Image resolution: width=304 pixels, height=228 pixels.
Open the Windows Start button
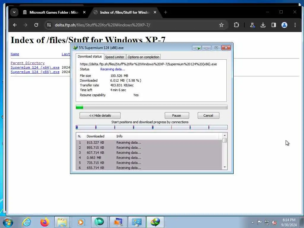pos(8,222)
